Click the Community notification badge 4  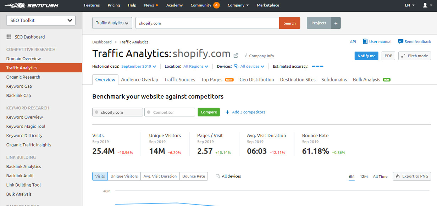[x=216, y=5]
